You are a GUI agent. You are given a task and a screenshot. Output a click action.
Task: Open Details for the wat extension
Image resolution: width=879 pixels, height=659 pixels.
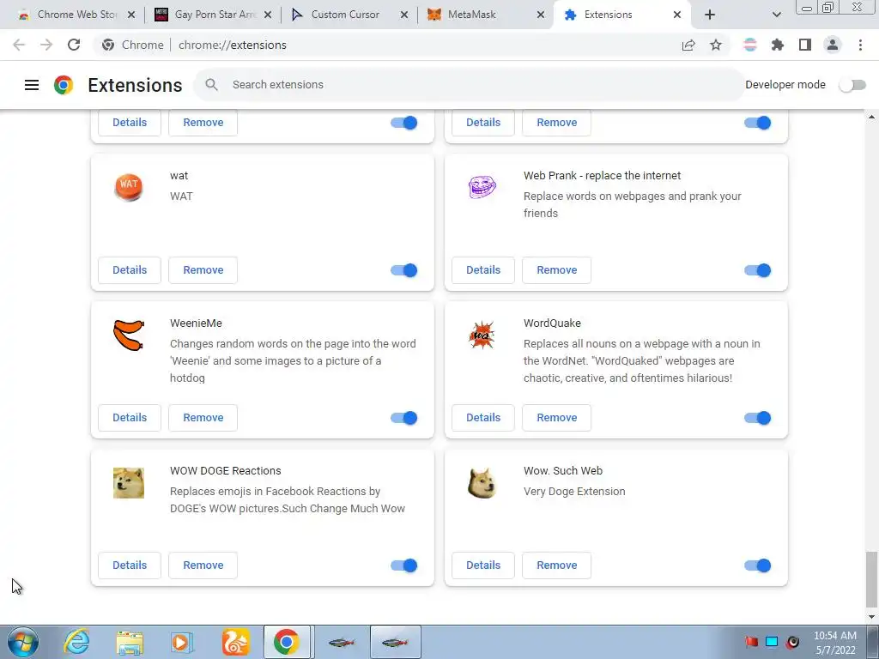coord(130,270)
